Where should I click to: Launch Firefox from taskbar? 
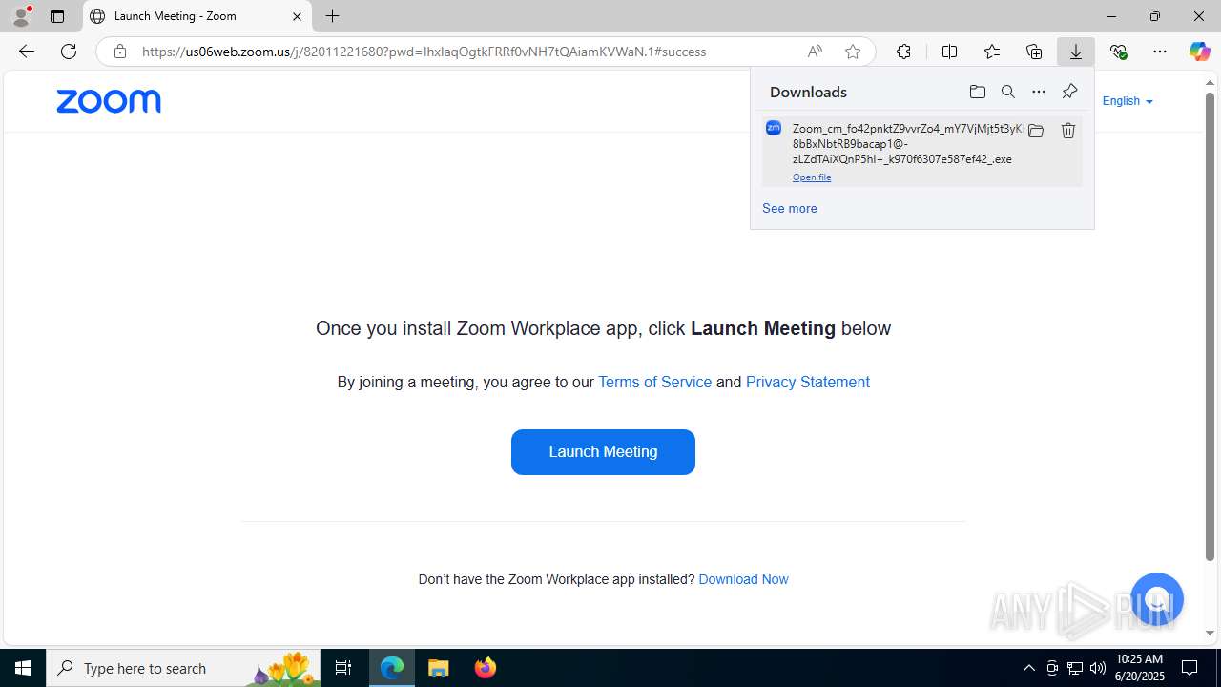(486, 668)
